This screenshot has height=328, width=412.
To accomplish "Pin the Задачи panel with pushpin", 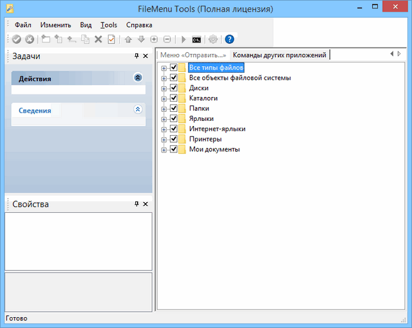I will (x=136, y=57).
